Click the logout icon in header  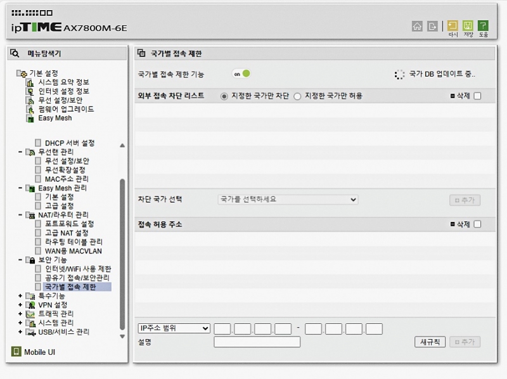(x=433, y=26)
